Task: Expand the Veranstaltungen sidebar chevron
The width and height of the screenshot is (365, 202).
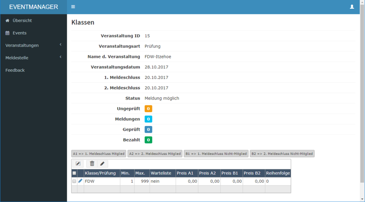Action: (61, 45)
